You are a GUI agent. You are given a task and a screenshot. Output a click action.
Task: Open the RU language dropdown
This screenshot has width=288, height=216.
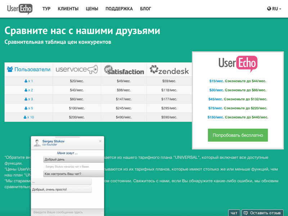(274, 9)
